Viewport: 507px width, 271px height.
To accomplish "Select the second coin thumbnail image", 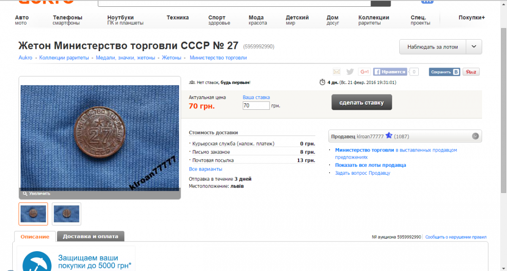I will point(66,214).
